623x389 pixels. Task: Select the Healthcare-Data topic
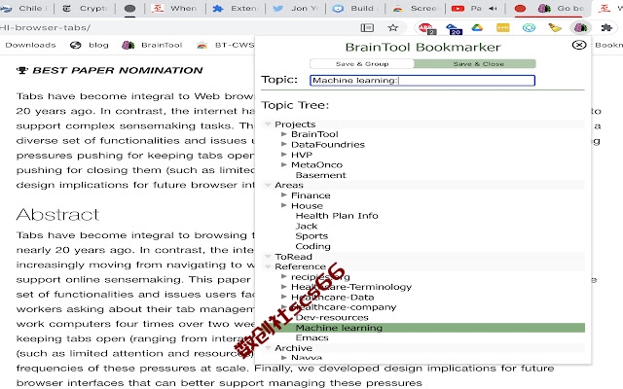(x=333, y=298)
